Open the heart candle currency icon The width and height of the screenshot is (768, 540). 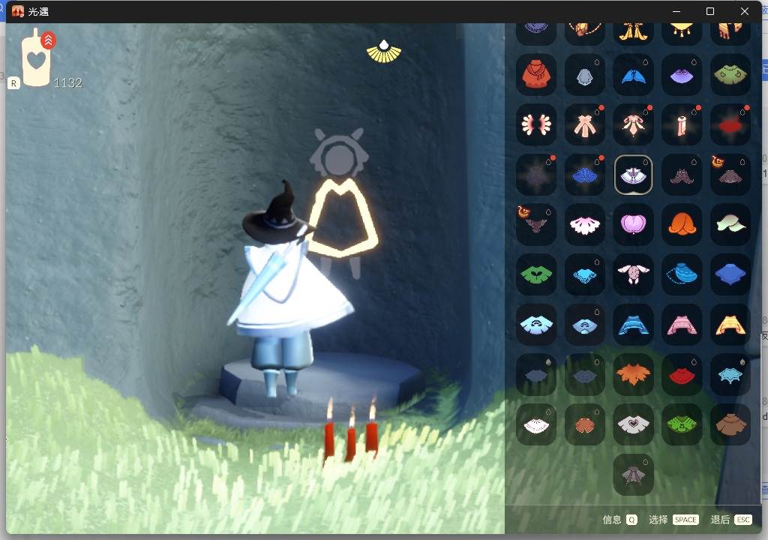coord(36,58)
